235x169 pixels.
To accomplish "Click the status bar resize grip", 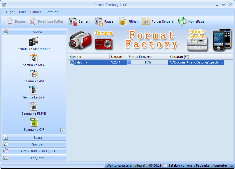I will 232,166.
